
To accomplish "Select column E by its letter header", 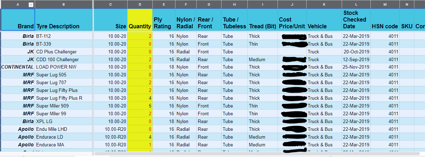I will click(x=164, y=4).
